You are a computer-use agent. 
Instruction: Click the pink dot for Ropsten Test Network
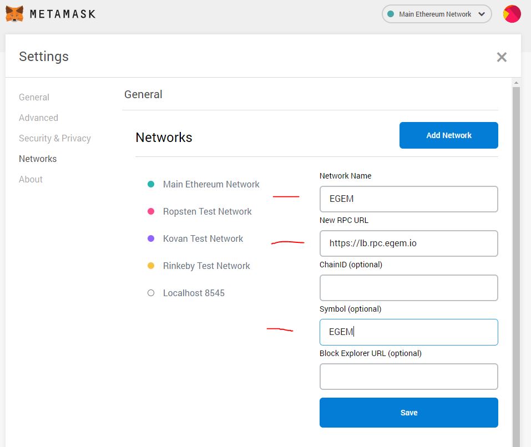151,211
